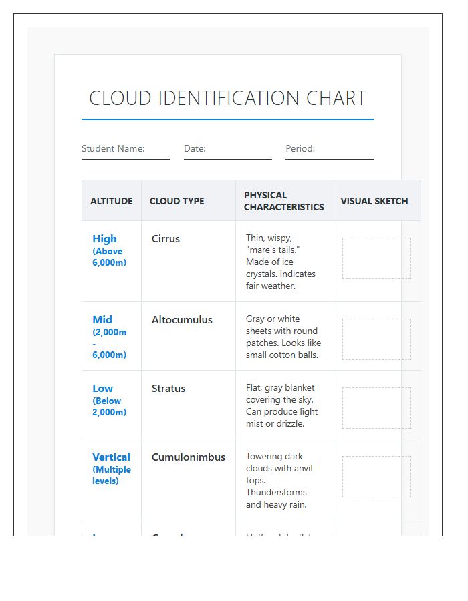Click the Mid (2,000m - 6,000m) altitude cell
The height and width of the screenshot is (601, 468).
coord(112,336)
